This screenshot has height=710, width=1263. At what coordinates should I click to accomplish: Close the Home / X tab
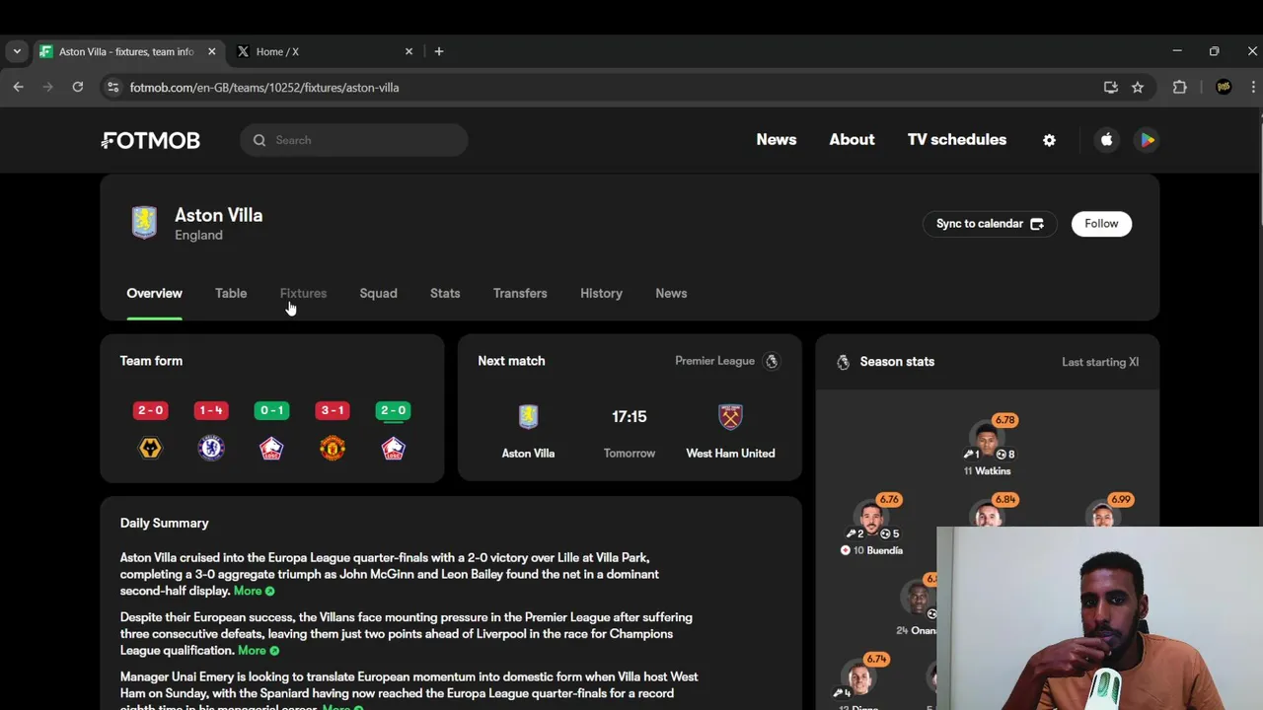click(x=409, y=51)
